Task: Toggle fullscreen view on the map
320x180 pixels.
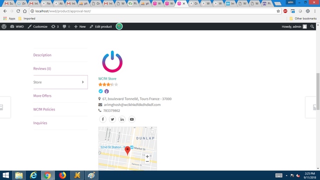Action: coord(152,132)
